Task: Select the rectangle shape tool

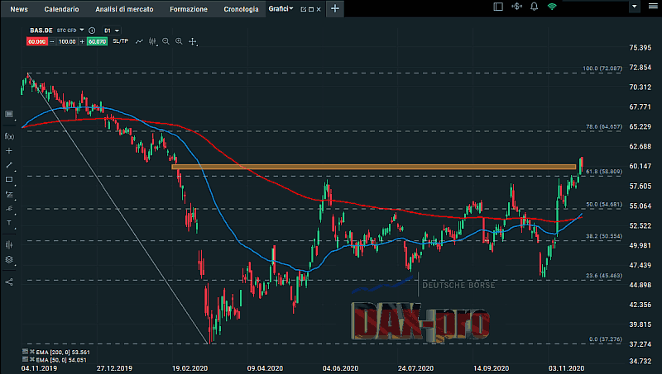Action: coord(9,179)
